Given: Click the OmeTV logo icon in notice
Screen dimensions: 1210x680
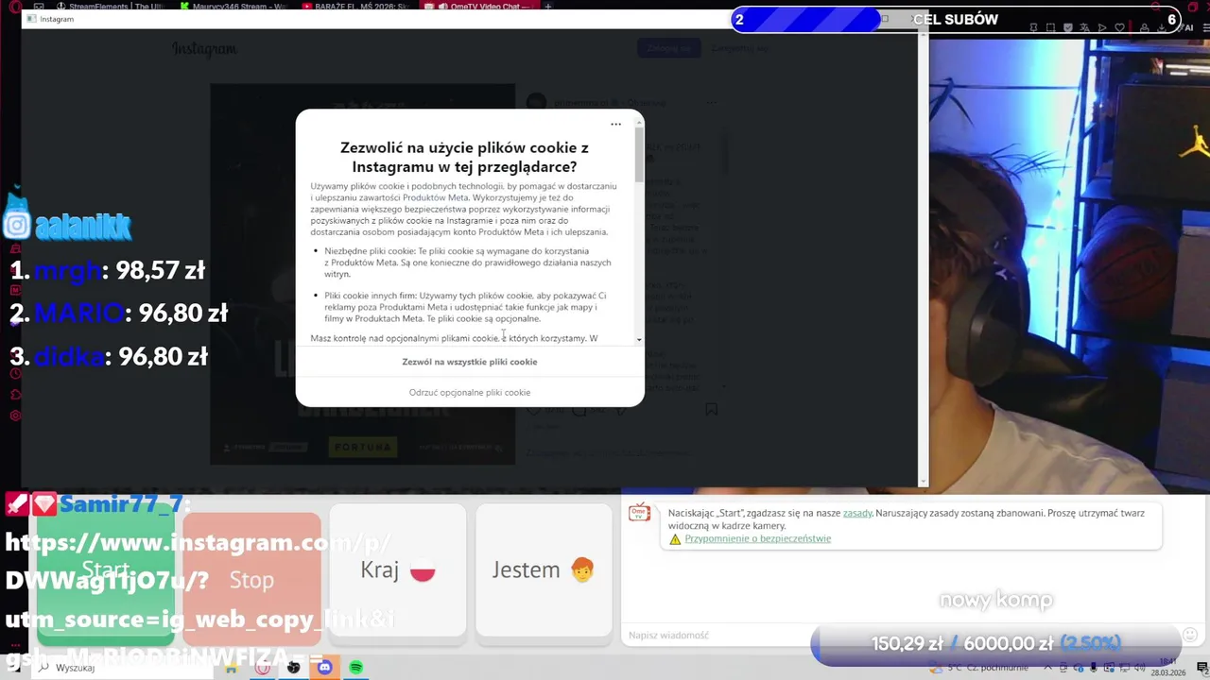Looking at the screenshot, I should coord(640,513).
